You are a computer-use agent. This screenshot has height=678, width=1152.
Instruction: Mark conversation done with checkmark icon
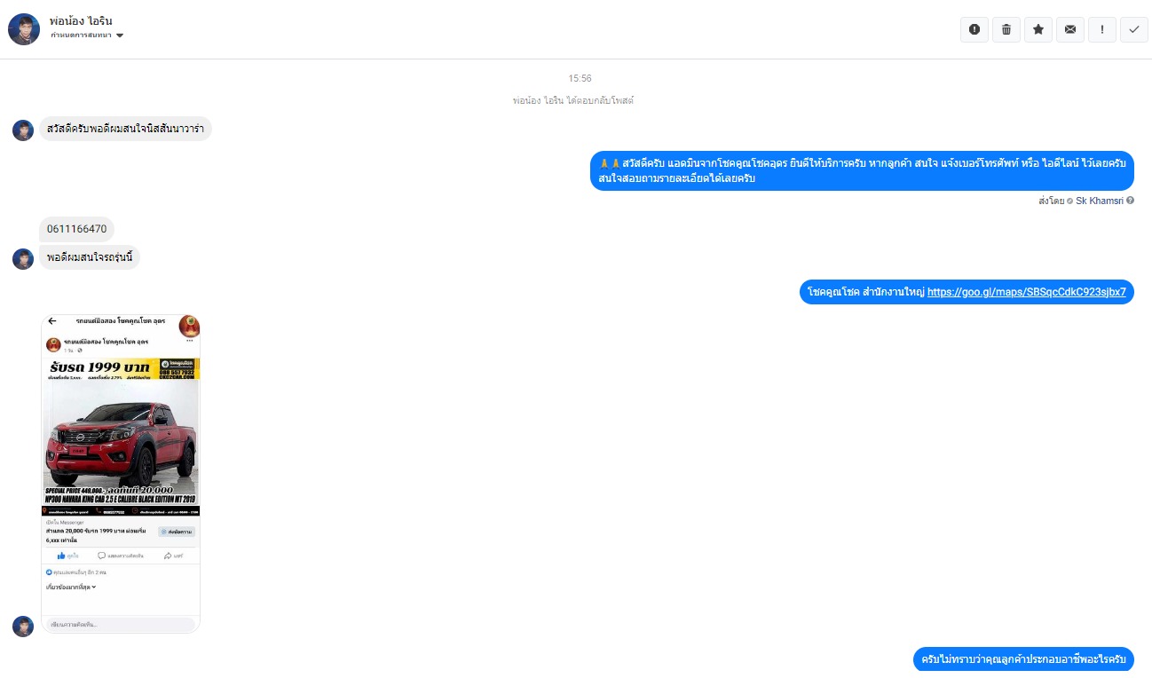(1134, 29)
